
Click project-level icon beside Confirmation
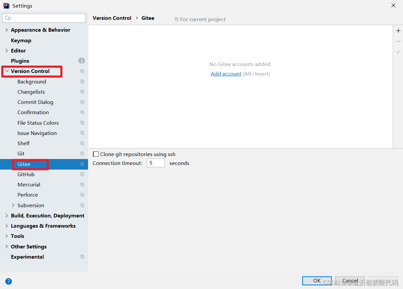coord(82,112)
